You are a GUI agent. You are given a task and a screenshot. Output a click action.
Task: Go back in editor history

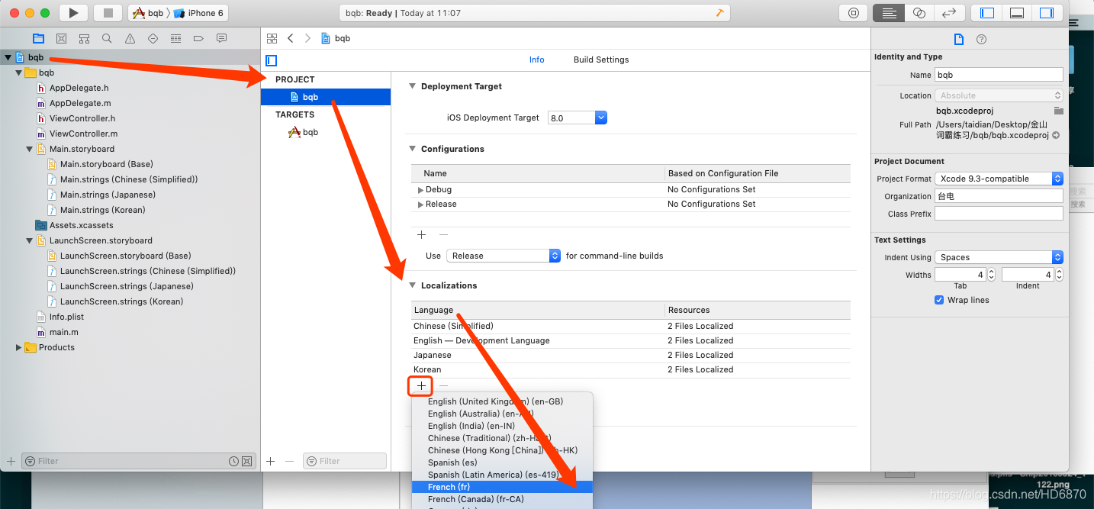coord(291,38)
